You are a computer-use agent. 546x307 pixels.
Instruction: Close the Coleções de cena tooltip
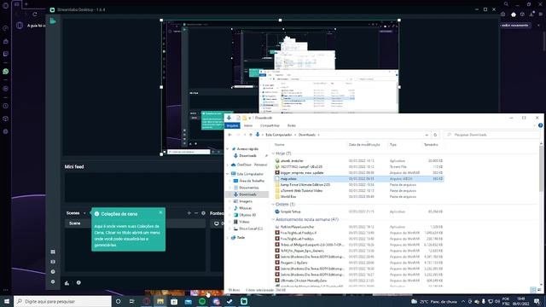(160, 212)
